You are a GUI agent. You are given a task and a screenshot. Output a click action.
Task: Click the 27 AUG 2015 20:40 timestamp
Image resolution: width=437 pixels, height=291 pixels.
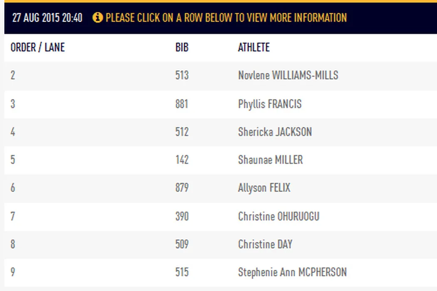(47, 18)
